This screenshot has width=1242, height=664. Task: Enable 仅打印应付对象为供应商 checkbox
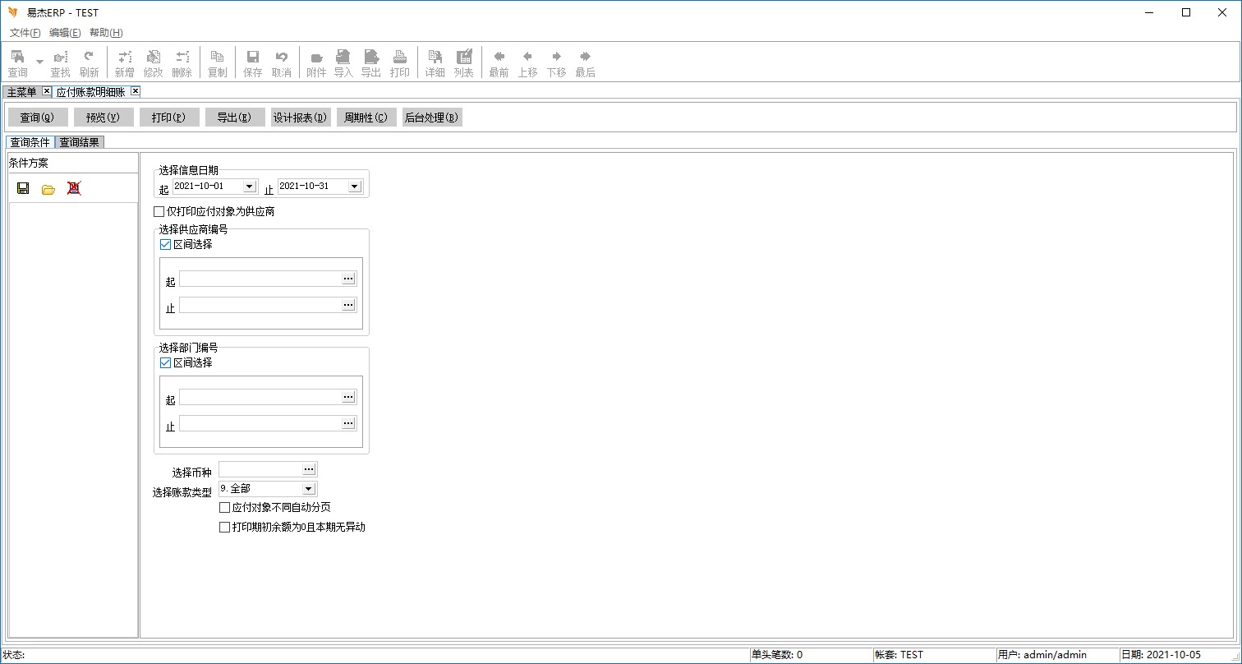pyautogui.click(x=159, y=212)
